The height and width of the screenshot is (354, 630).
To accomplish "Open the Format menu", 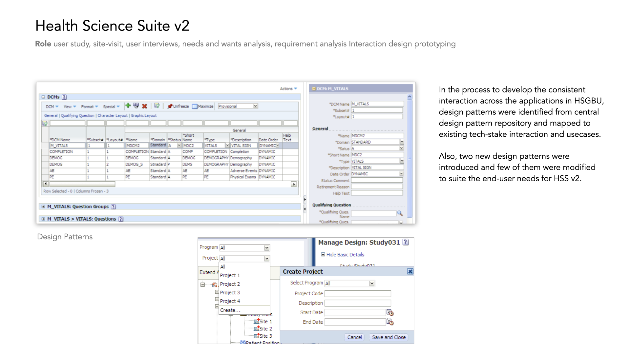I will (x=89, y=107).
